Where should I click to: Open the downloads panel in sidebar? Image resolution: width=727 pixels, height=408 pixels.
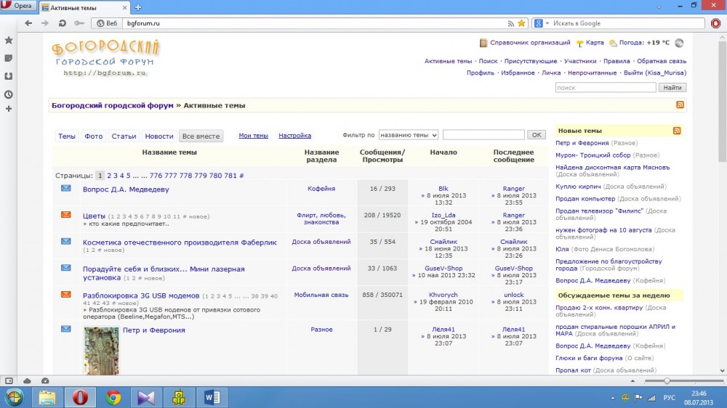9,76
